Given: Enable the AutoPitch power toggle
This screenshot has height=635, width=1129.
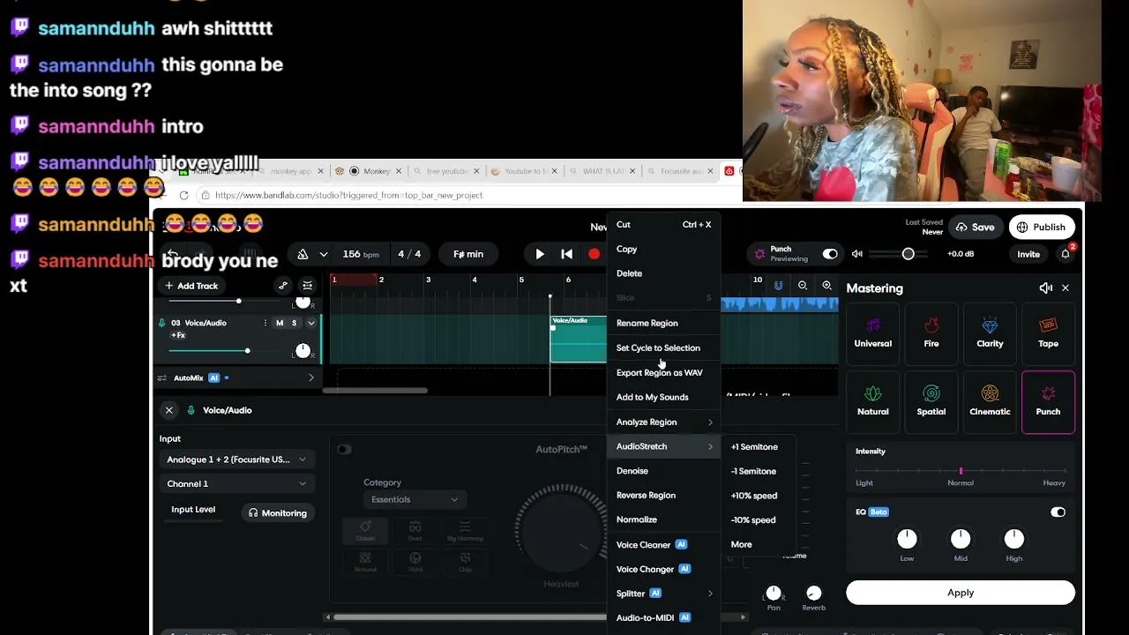Looking at the screenshot, I should pyautogui.click(x=344, y=449).
